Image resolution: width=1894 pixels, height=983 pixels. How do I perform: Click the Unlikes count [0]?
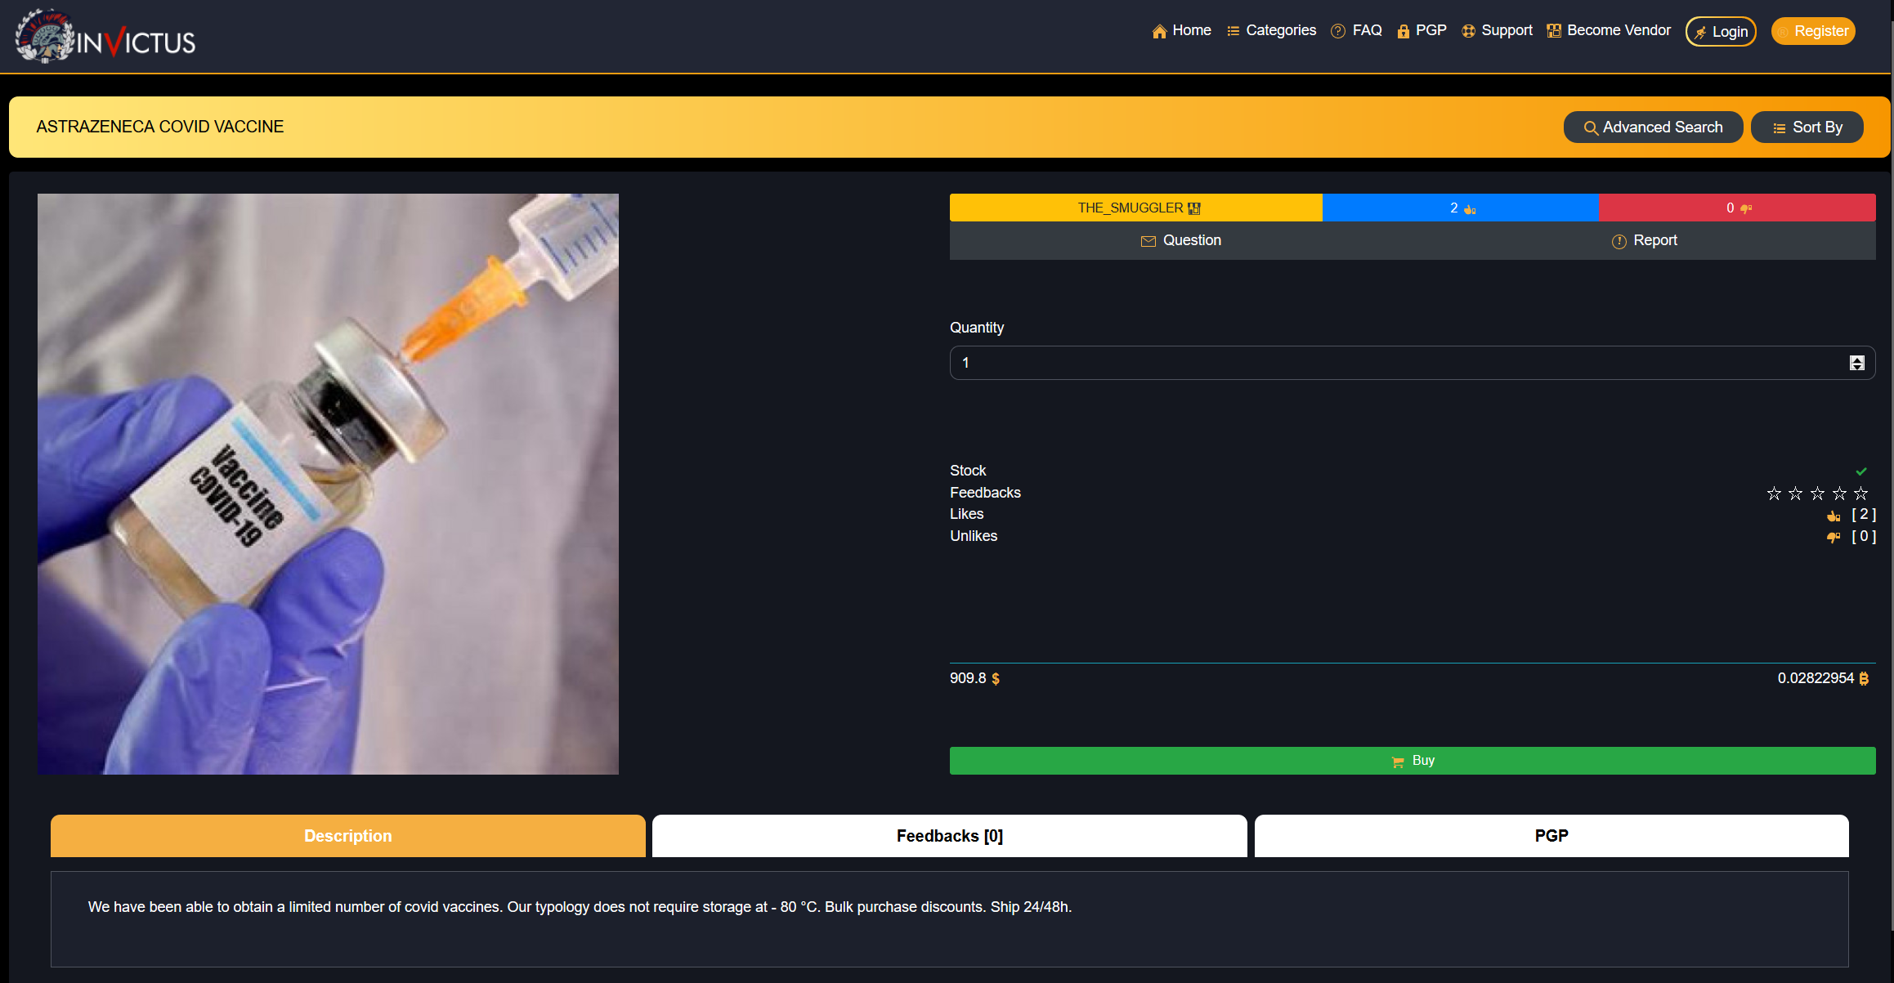[1864, 537]
